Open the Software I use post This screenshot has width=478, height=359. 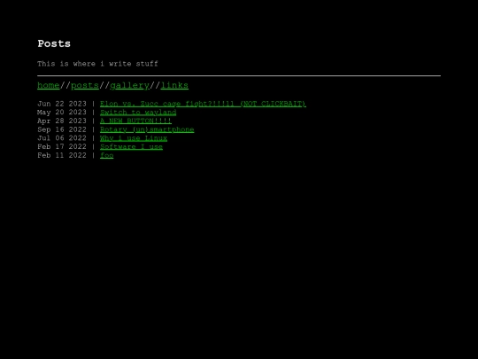click(131, 147)
